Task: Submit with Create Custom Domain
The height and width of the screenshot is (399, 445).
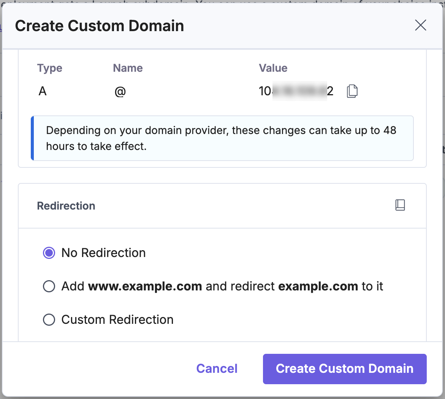Action: (344, 368)
